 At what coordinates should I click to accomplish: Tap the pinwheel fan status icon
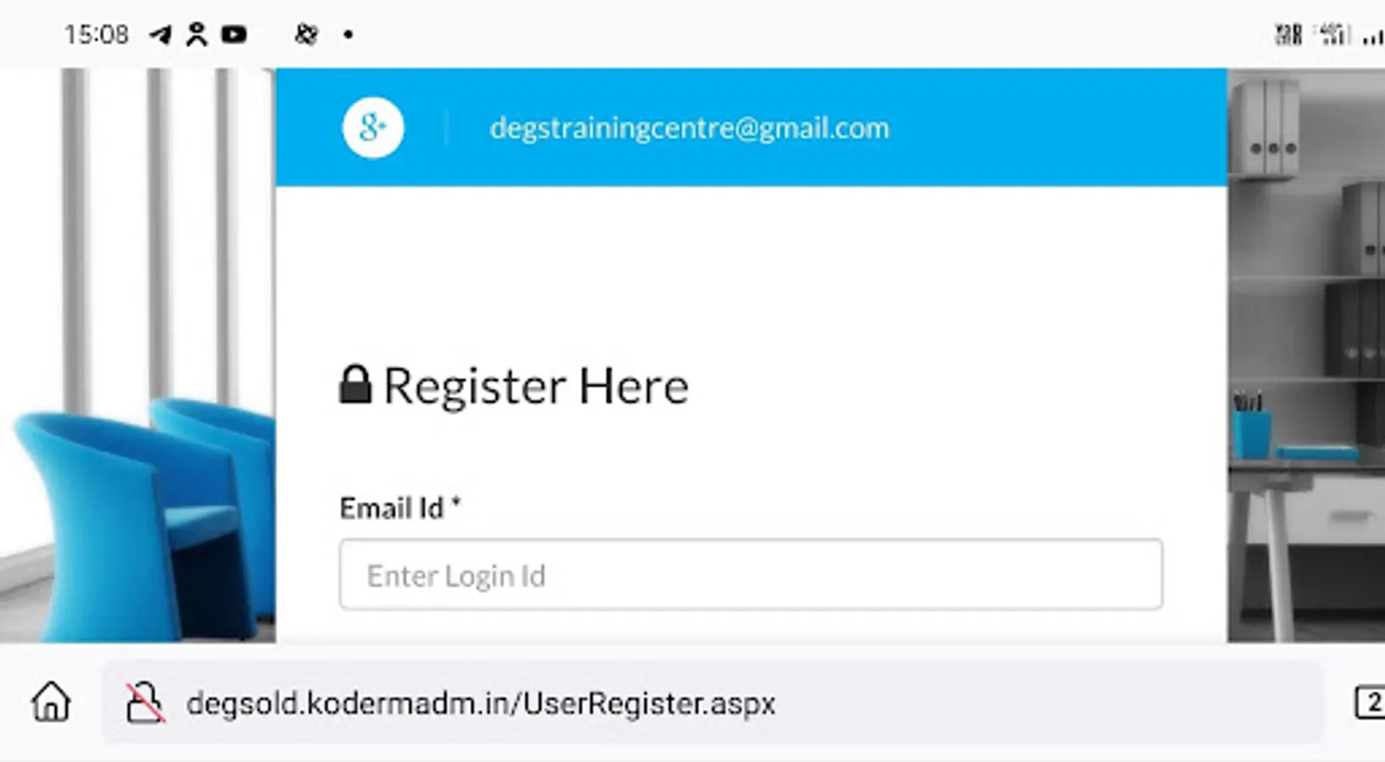306,35
